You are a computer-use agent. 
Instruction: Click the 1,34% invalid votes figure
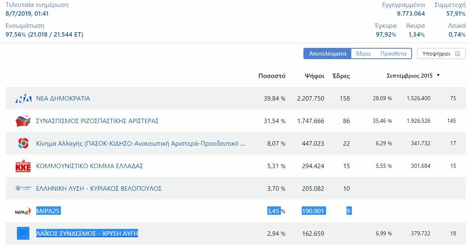tap(416, 35)
